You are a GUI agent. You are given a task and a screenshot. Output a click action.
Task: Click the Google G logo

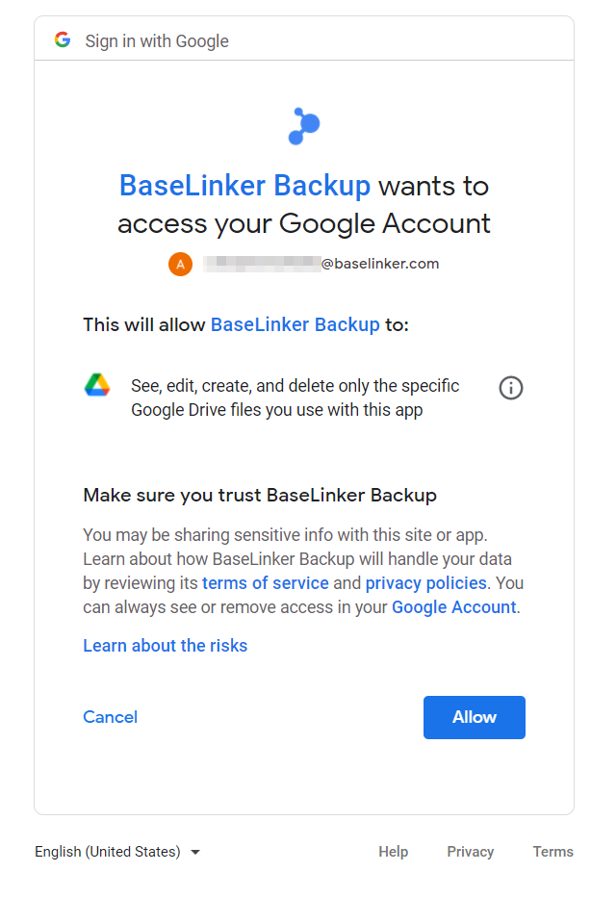point(63,40)
